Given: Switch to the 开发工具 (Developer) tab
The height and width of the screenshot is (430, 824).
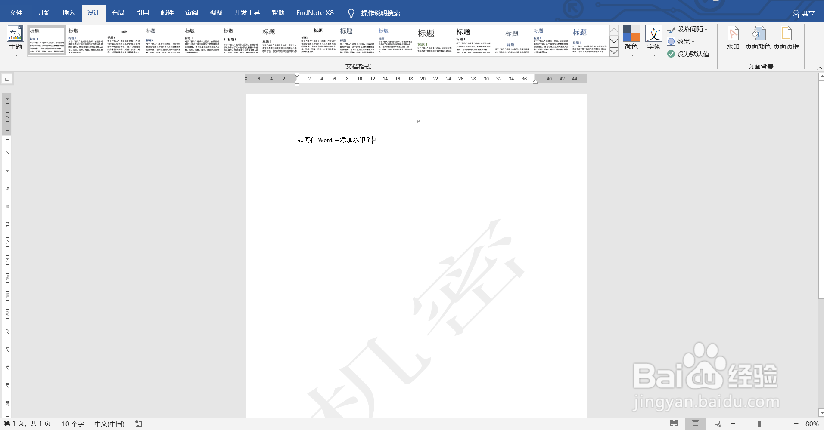Looking at the screenshot, I should click(247, 13).
